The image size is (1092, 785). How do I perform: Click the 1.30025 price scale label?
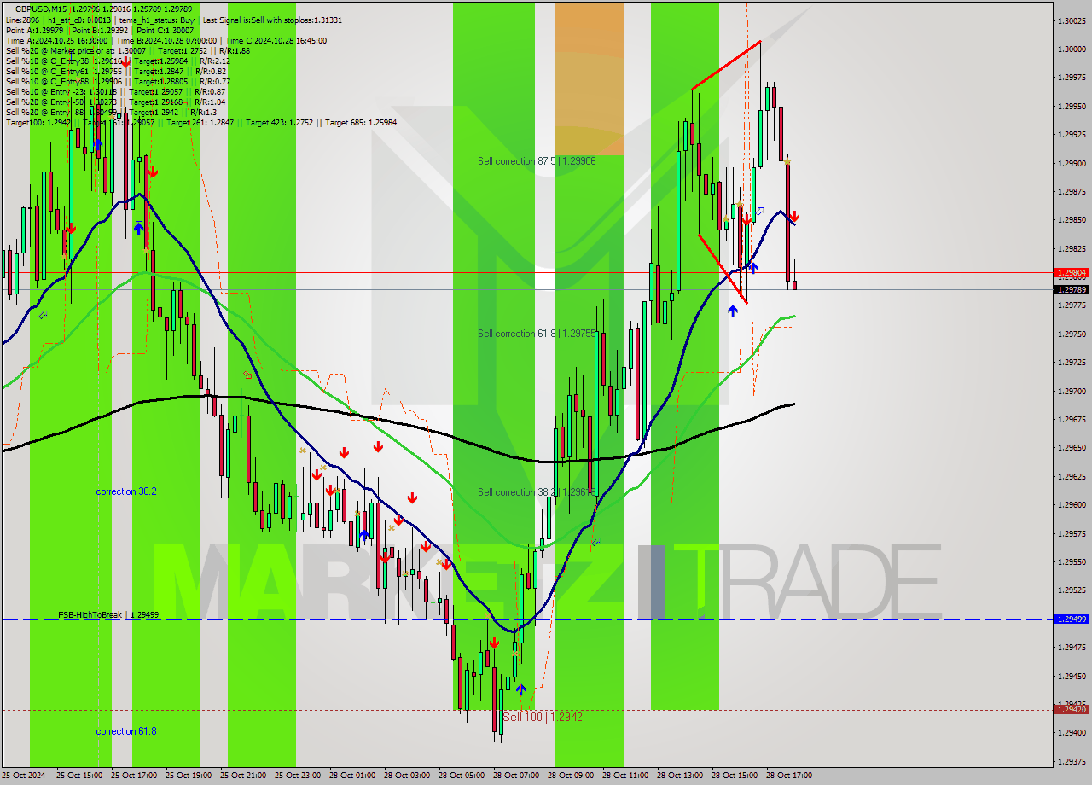(x=1072, y=20)
